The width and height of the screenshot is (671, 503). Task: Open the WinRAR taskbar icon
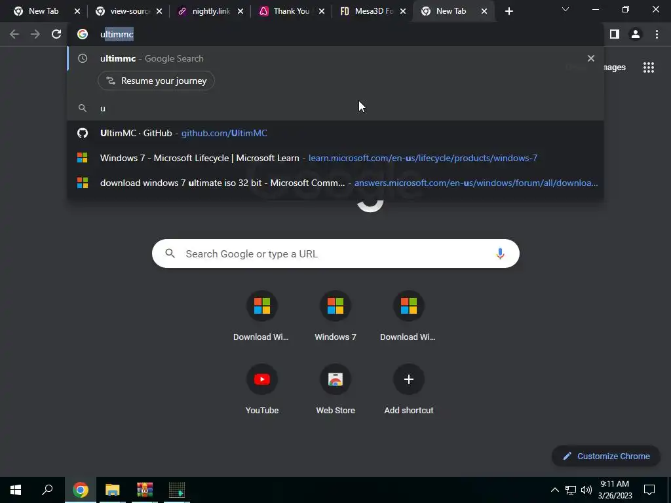(x=145, y=490)
